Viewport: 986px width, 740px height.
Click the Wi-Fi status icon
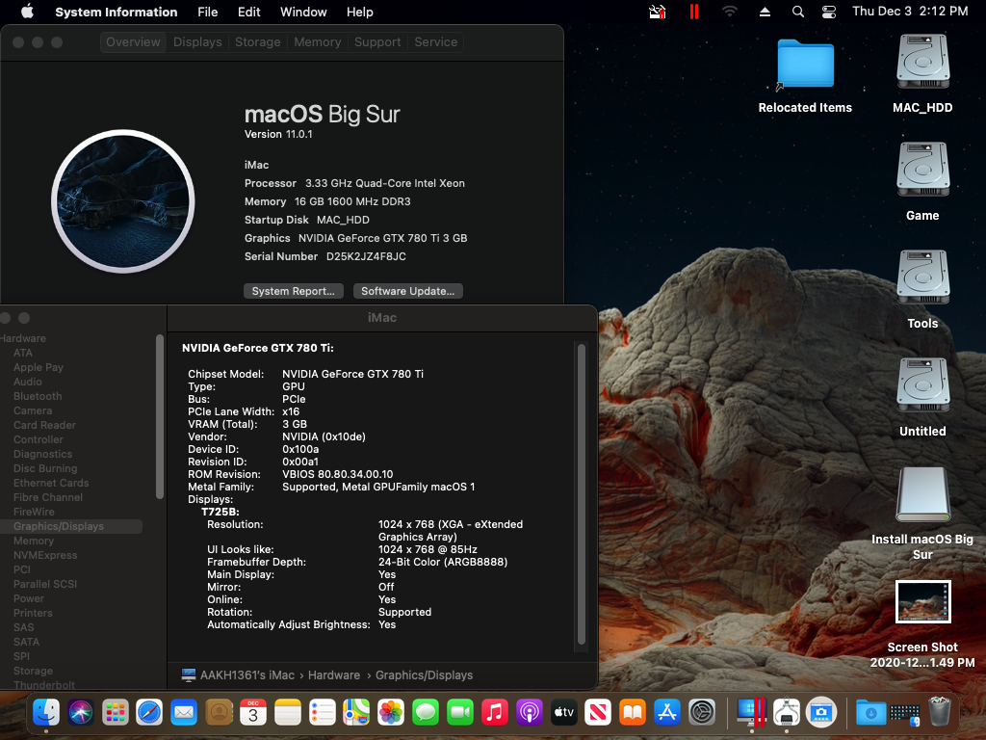point(730,12)
